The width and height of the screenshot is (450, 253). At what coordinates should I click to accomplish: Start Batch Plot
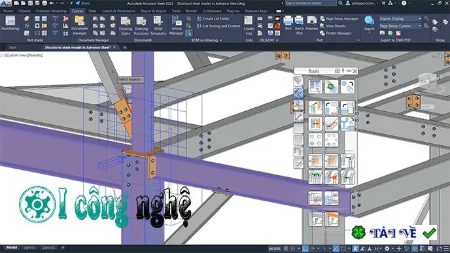coord(299,25)
